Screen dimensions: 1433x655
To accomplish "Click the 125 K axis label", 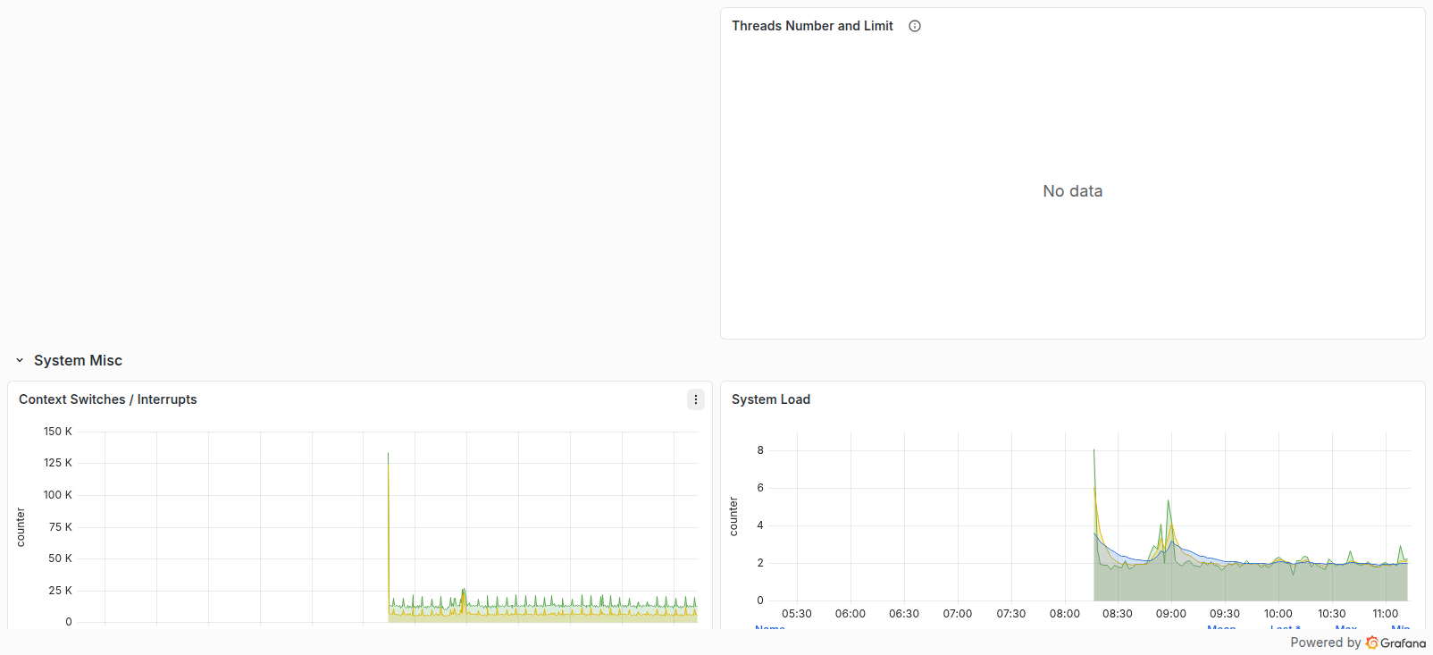I will tap(58, 463).
